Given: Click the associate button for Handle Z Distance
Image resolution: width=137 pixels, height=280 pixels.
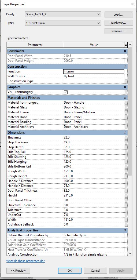Looking at the screenshot, I should click(x=126, y=181).
